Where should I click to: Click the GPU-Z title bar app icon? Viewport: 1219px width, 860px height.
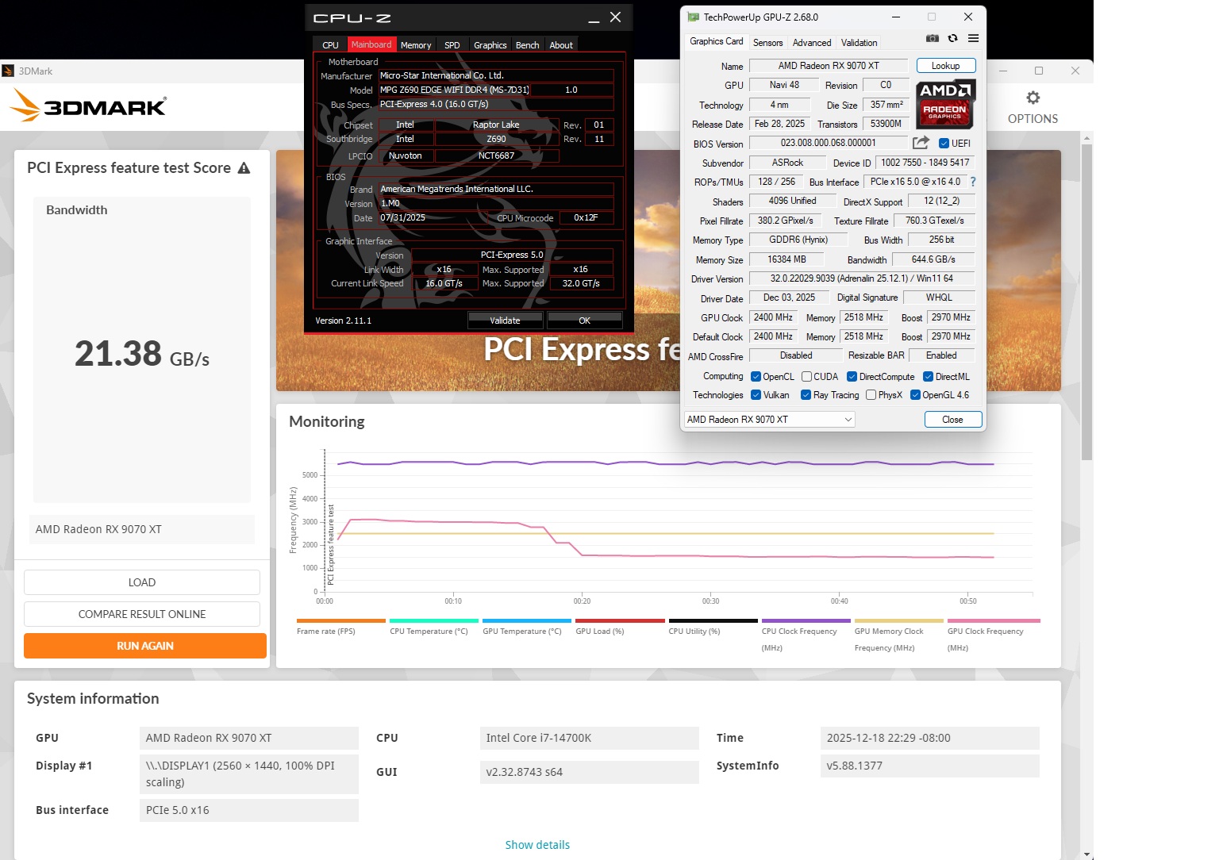tap(693, 17)
